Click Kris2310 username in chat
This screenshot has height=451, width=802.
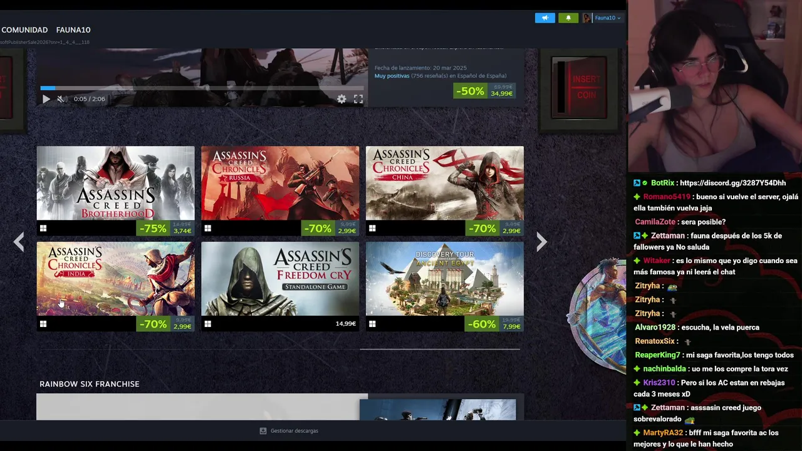coord(659,382)
